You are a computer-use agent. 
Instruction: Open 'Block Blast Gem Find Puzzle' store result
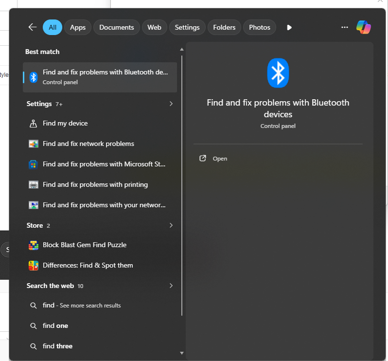pos(100,245)
